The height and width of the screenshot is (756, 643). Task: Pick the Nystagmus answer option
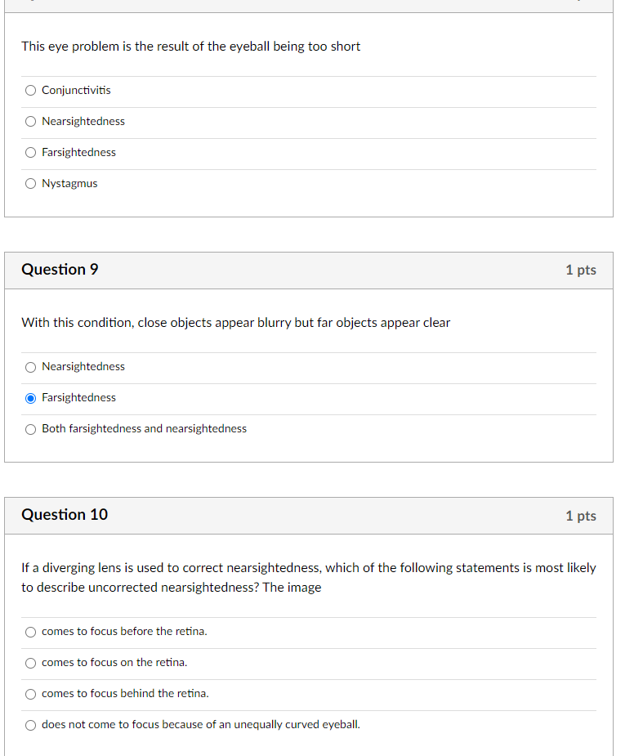(x=30, y=184)
